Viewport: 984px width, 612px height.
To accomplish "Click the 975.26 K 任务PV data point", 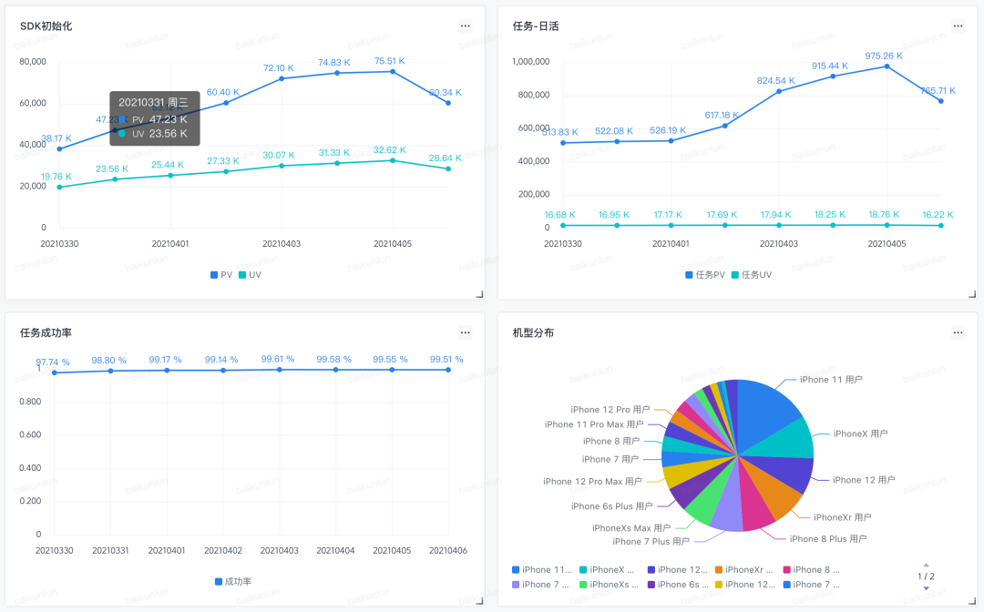I will 887,66.
